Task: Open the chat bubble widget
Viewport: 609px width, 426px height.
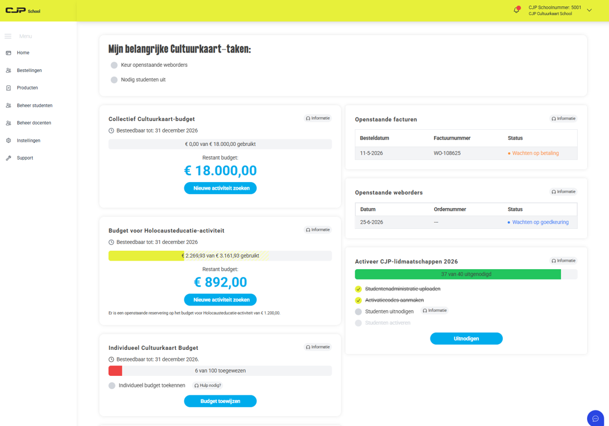Action: click(595, 419)
